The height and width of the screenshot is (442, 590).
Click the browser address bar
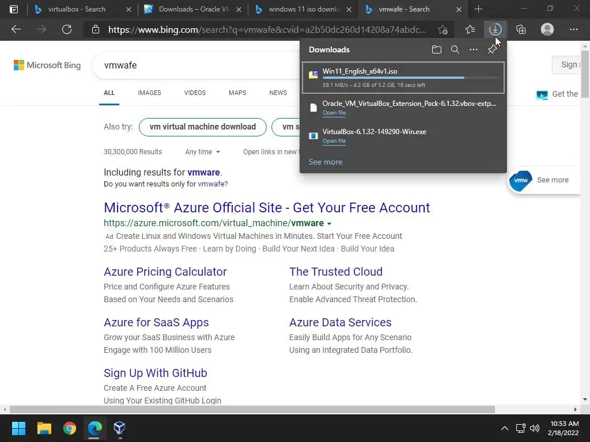[x=267, y=29]
